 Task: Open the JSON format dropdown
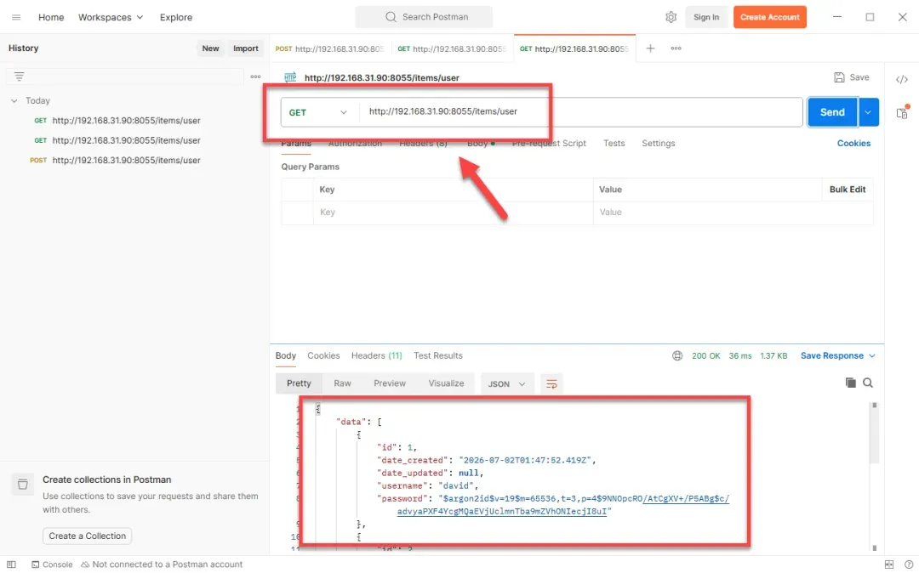[507, 384]
